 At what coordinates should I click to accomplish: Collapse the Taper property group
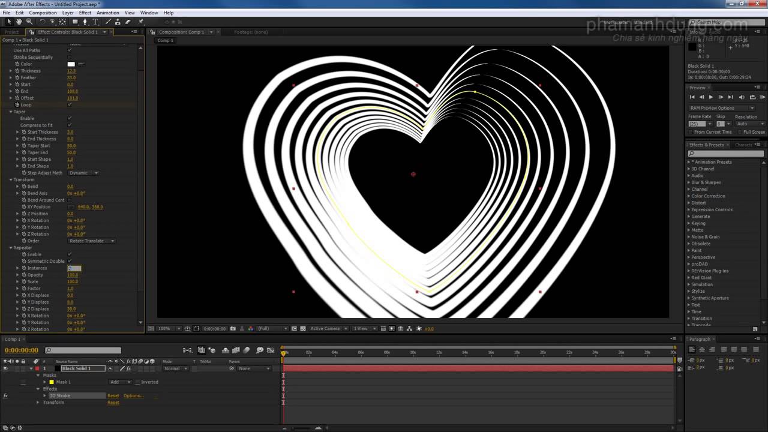point(10,112)
